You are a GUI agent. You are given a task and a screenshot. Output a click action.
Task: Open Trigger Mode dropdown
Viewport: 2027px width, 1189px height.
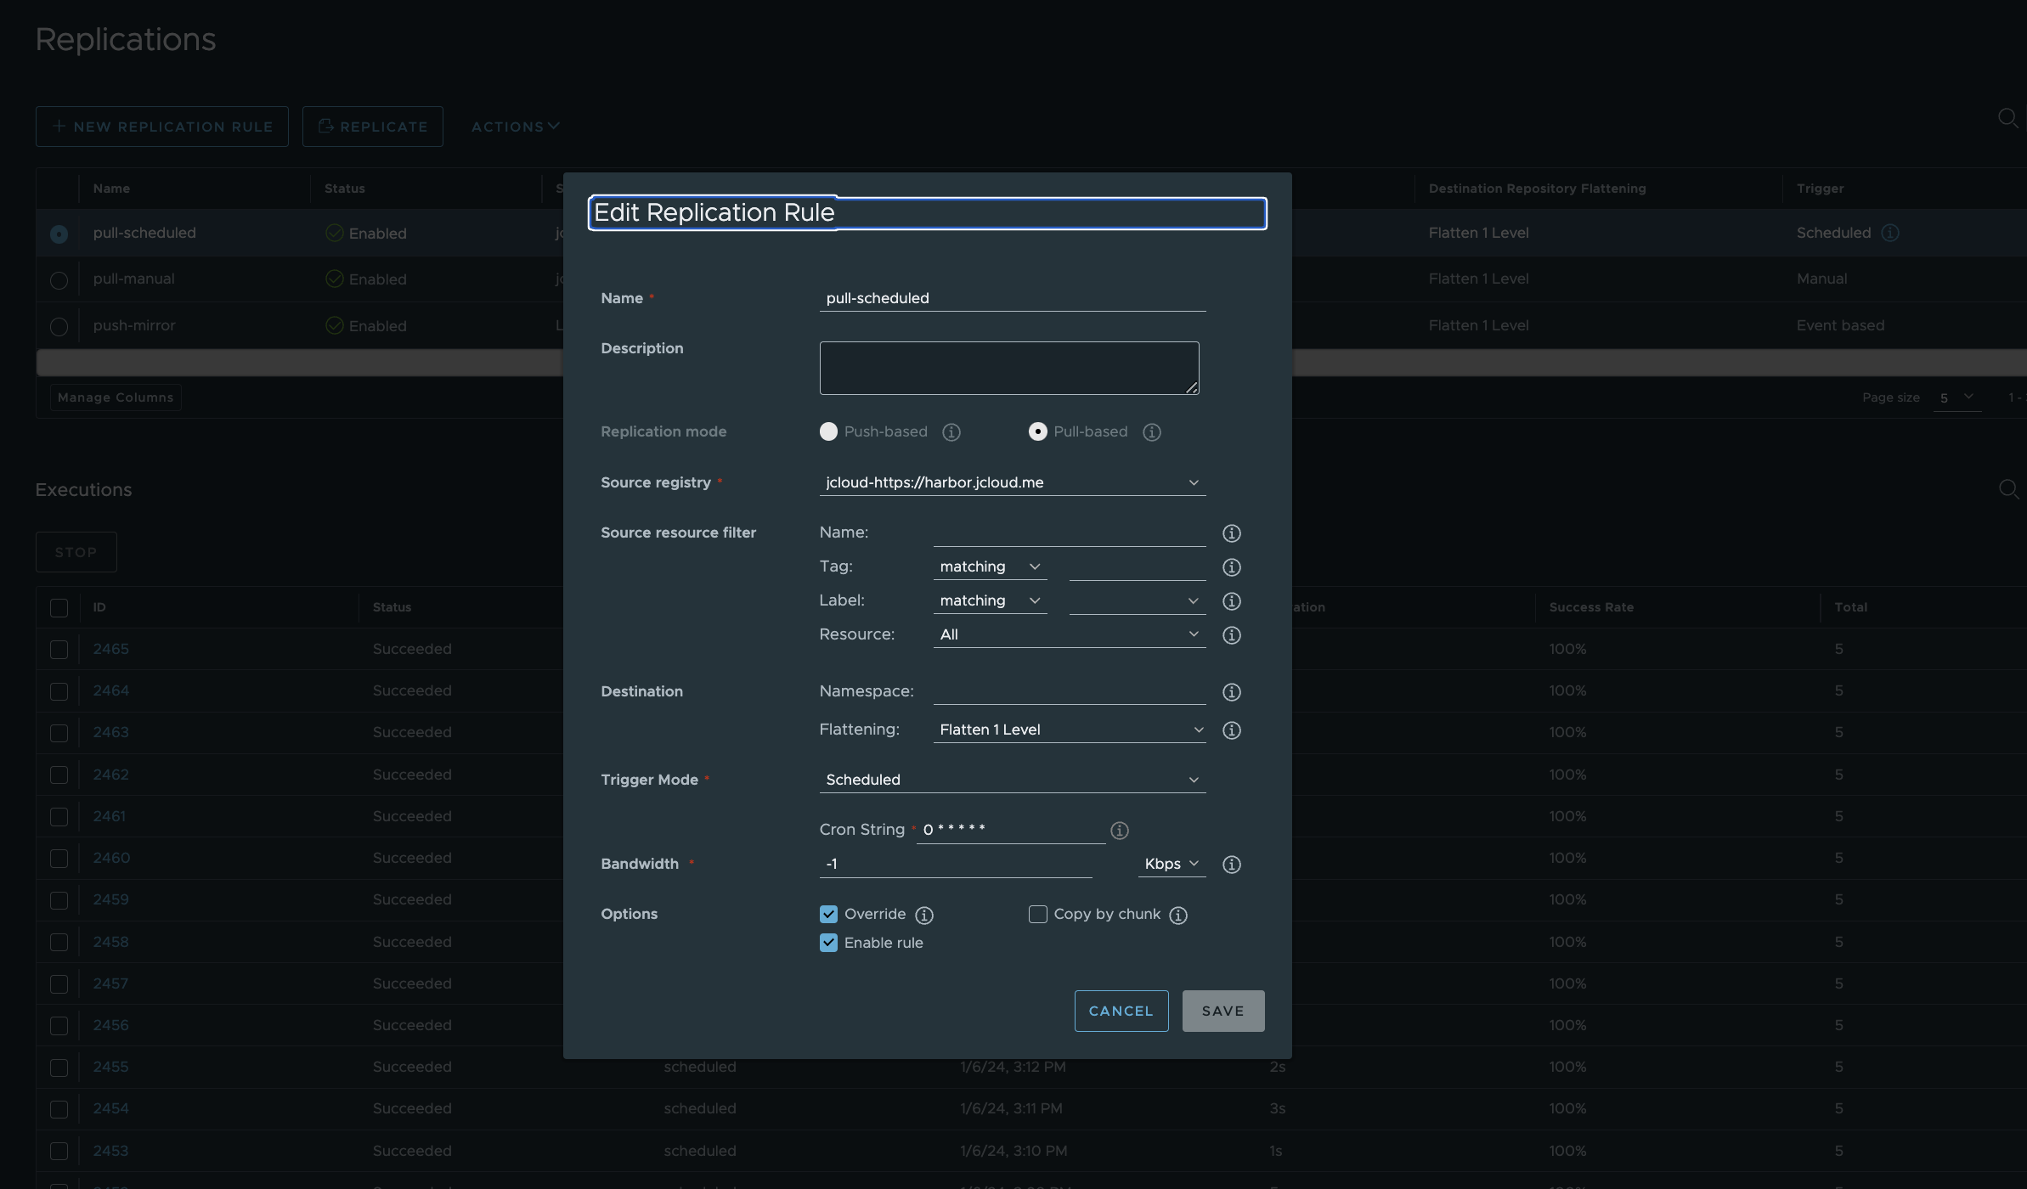[1012, 780]
